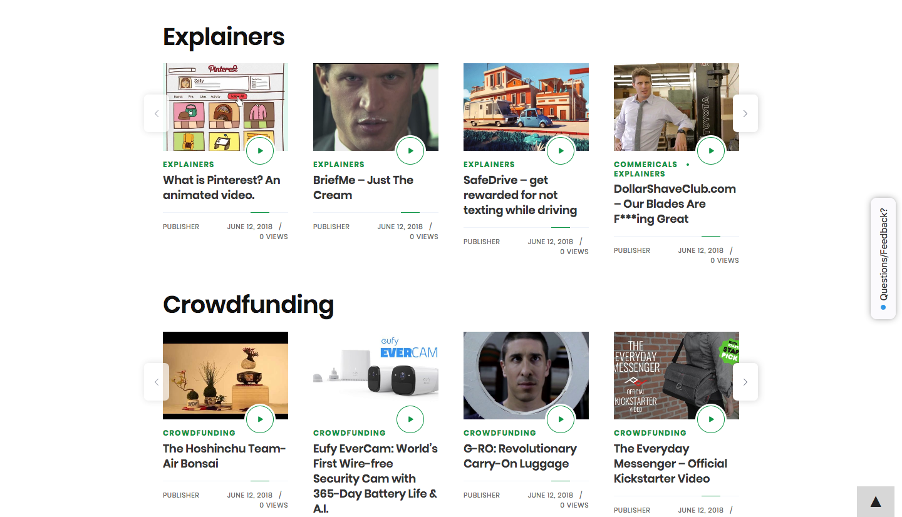Select Crowdfunding category above Eufy EverCam title
This screenshot has width=902, height=517.
(350, 433)
